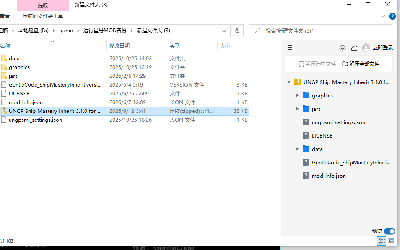Expand the ribbon with the chevron
The height and width of the screenshot is (250, 400).
pyautogui.click(x=383, y=16)
